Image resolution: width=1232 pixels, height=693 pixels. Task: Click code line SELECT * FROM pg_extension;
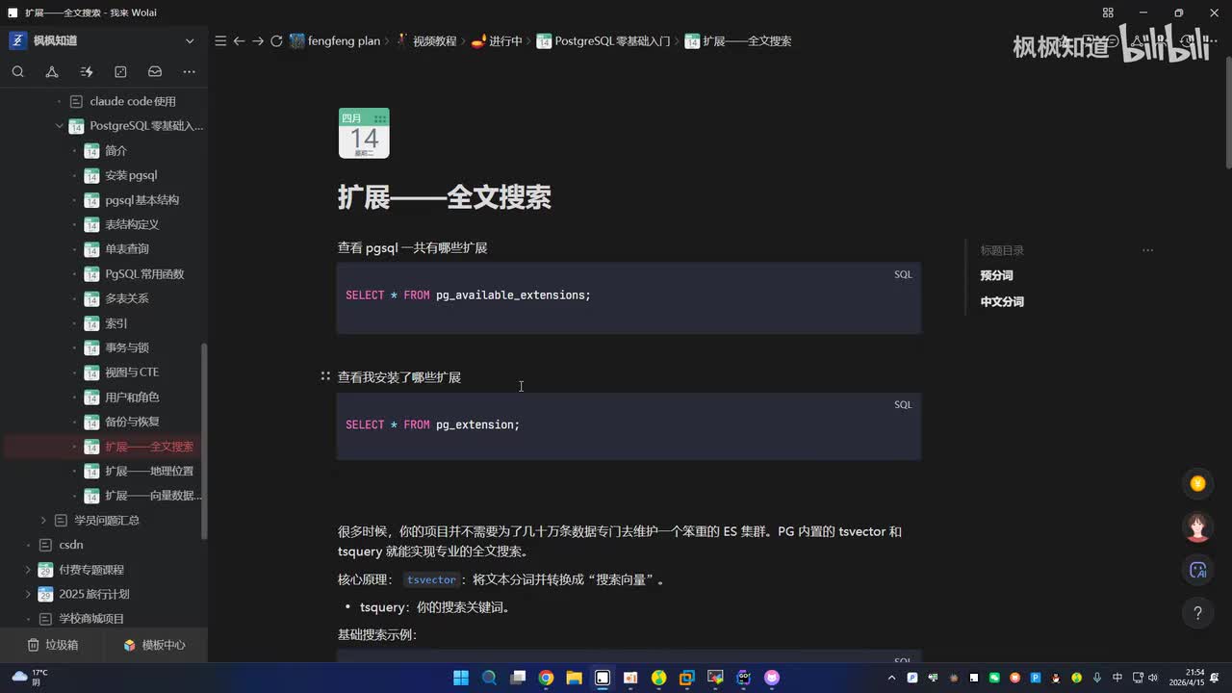click(432, 424)
